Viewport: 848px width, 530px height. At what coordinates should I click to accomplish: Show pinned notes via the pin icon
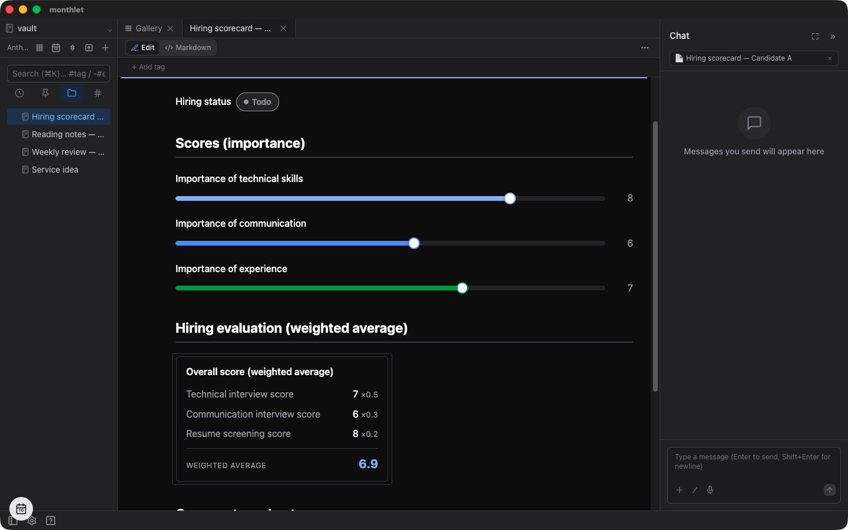click(x=45, y=93)
